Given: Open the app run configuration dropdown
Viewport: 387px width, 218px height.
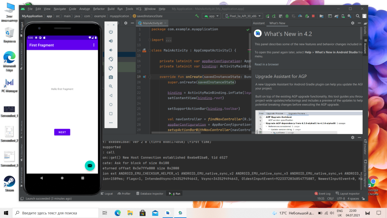Looking at the screenshot, I should [x=211, y=16].
